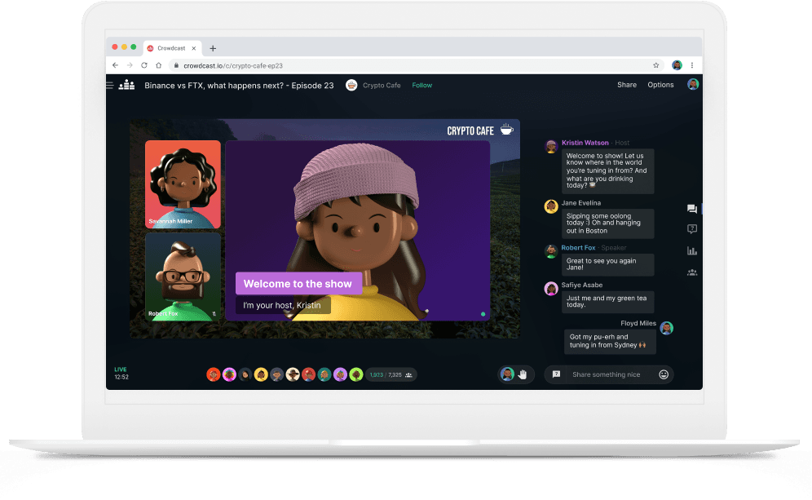
Task: Click the attendee avatar wearing a hat
Action: click(293, 374)
